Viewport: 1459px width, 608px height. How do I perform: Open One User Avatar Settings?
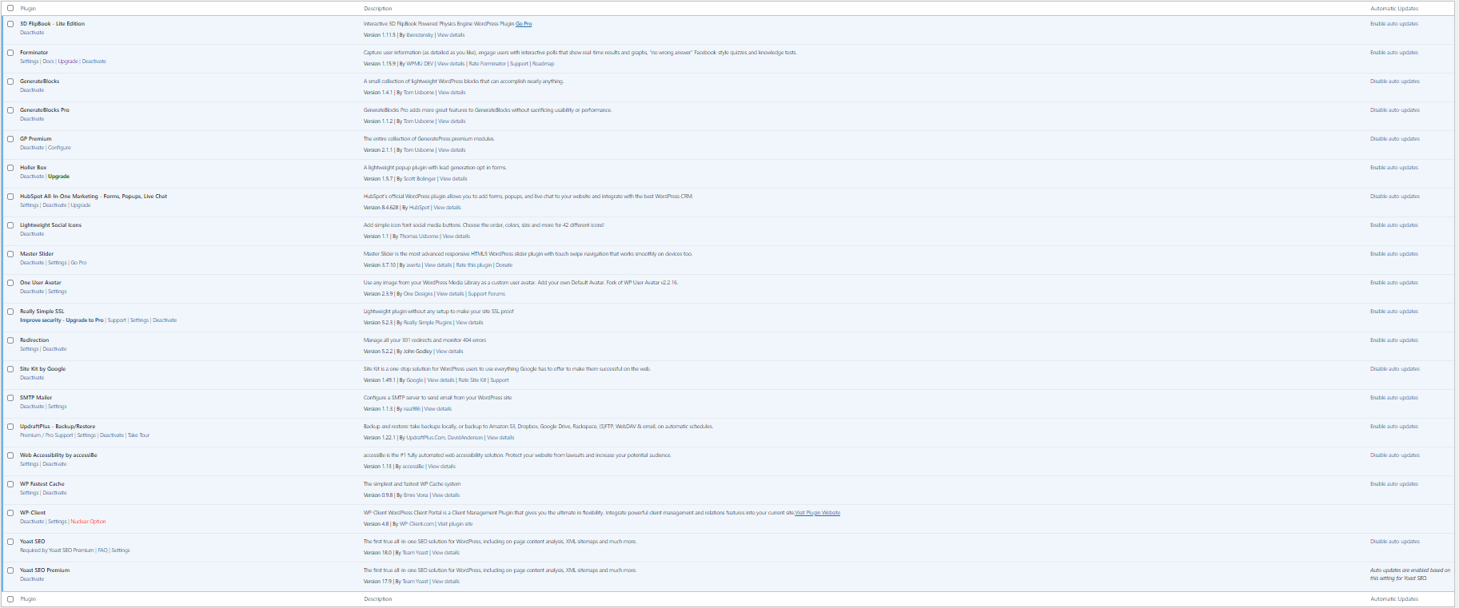click(x=57, y=292)
